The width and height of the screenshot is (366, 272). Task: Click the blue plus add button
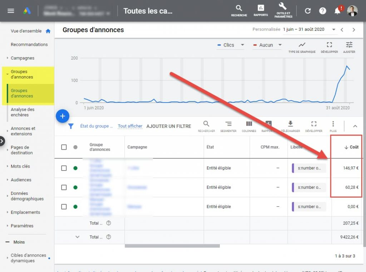[x=63, y=116]
